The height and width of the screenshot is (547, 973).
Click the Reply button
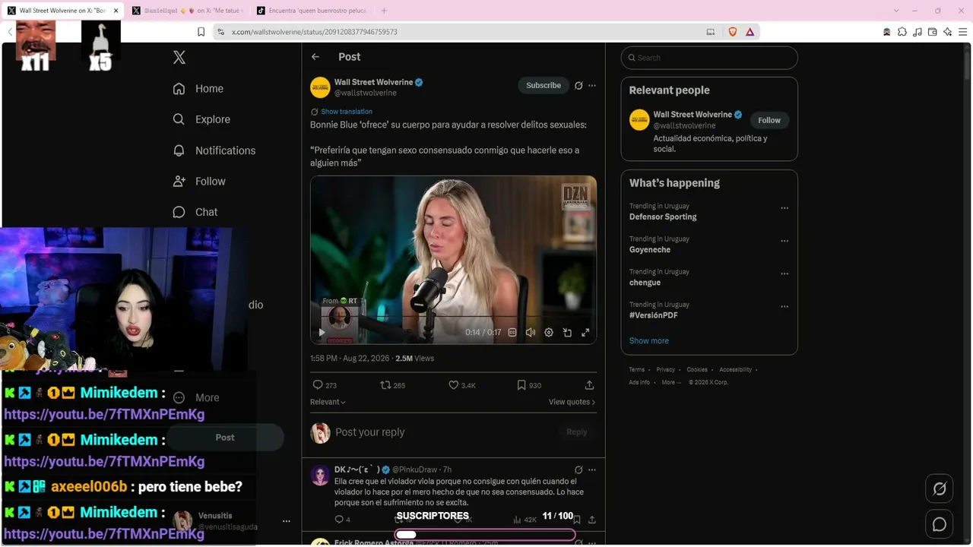(x=577, y=432)
